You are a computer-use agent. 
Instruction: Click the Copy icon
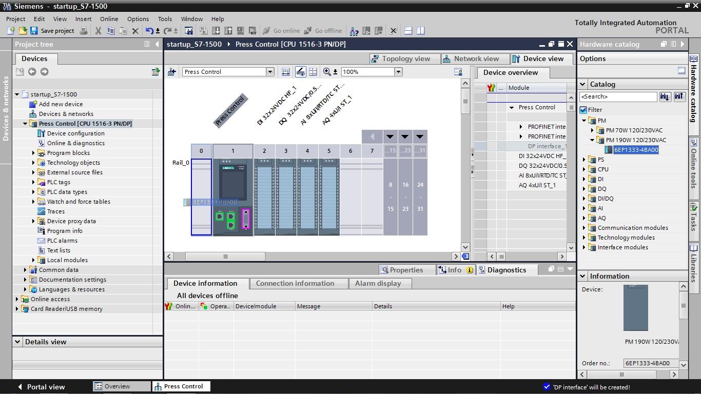[110, 31]
